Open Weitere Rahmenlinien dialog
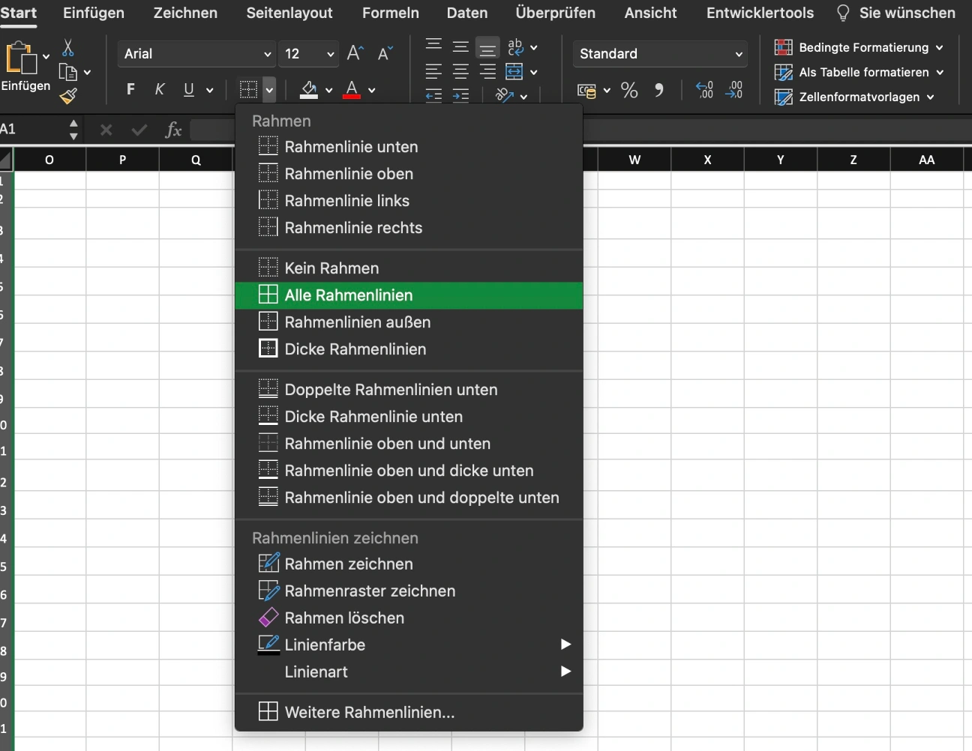The image size is (972, 751). tap(409, 712)
